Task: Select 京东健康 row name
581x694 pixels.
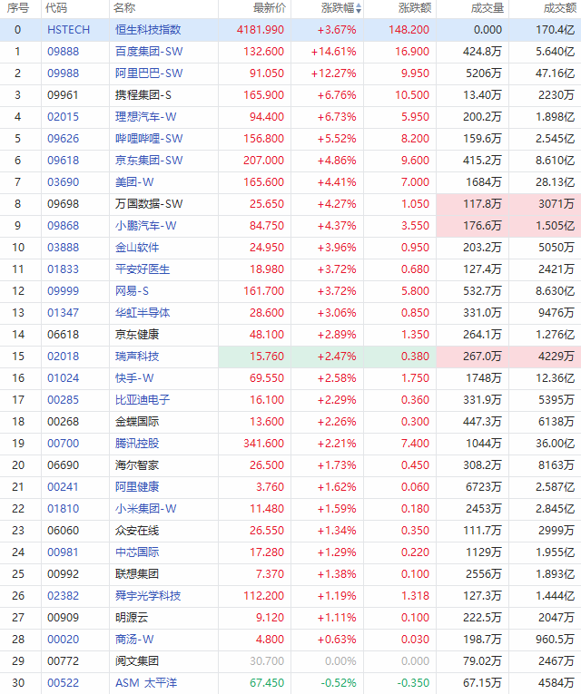Action: [x=137, y=334]
